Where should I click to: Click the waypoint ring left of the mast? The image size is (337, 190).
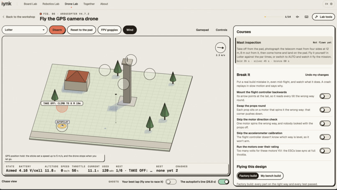pos(105,70)
